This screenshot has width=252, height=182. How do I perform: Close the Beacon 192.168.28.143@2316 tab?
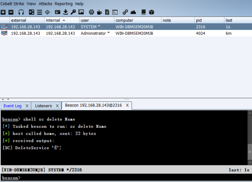(127, 105)
